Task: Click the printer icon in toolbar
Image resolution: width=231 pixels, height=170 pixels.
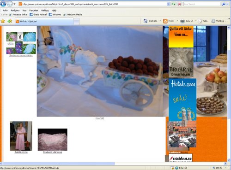Action: [x=182, y=21]
